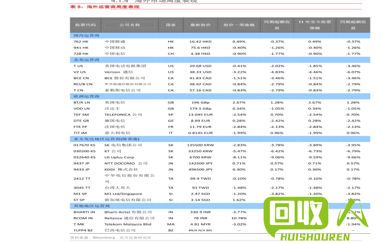The width and height of the screenshot is (389, 243).
Task: Click the 国家 column header
Action: tap(171, 25)
